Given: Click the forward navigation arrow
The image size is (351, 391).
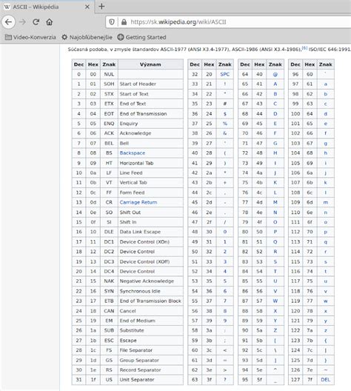Looking at the screenshot, I should 22,22.
